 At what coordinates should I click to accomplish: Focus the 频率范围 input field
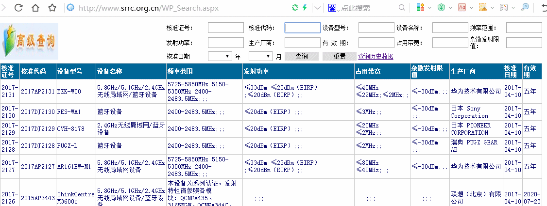pyautogui.click(x=524, y=28)
